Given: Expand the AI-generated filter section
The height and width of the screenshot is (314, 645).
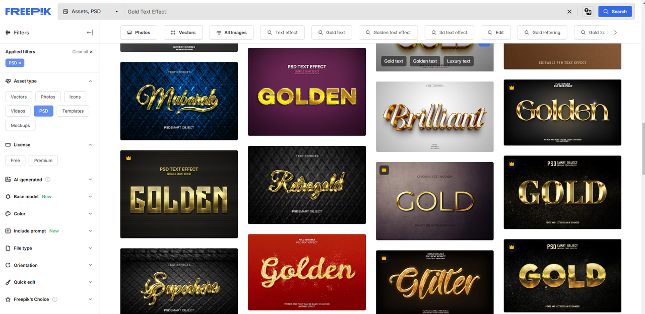Looking at the screenshot, I should point(90,180).
